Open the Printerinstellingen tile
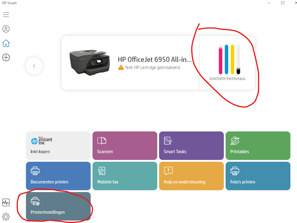 pyautogui.click(x=58, y=206)
